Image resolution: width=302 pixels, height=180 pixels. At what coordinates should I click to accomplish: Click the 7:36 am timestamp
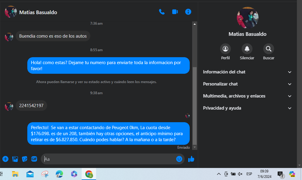(x=96, y=23)
